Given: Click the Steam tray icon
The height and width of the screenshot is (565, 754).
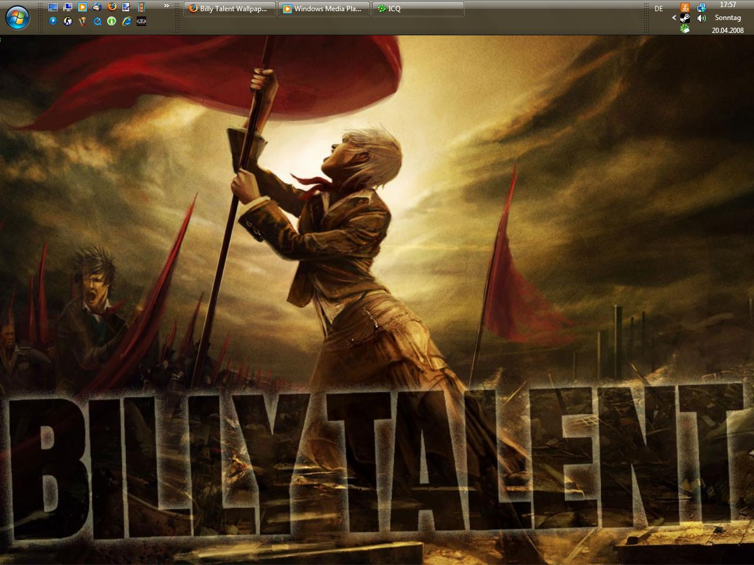Looking at the screenshot, I should click(x=685, y=18).
